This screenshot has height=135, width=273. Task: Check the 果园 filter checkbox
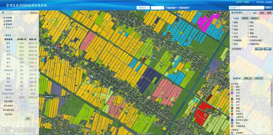[x=233, y=29]
